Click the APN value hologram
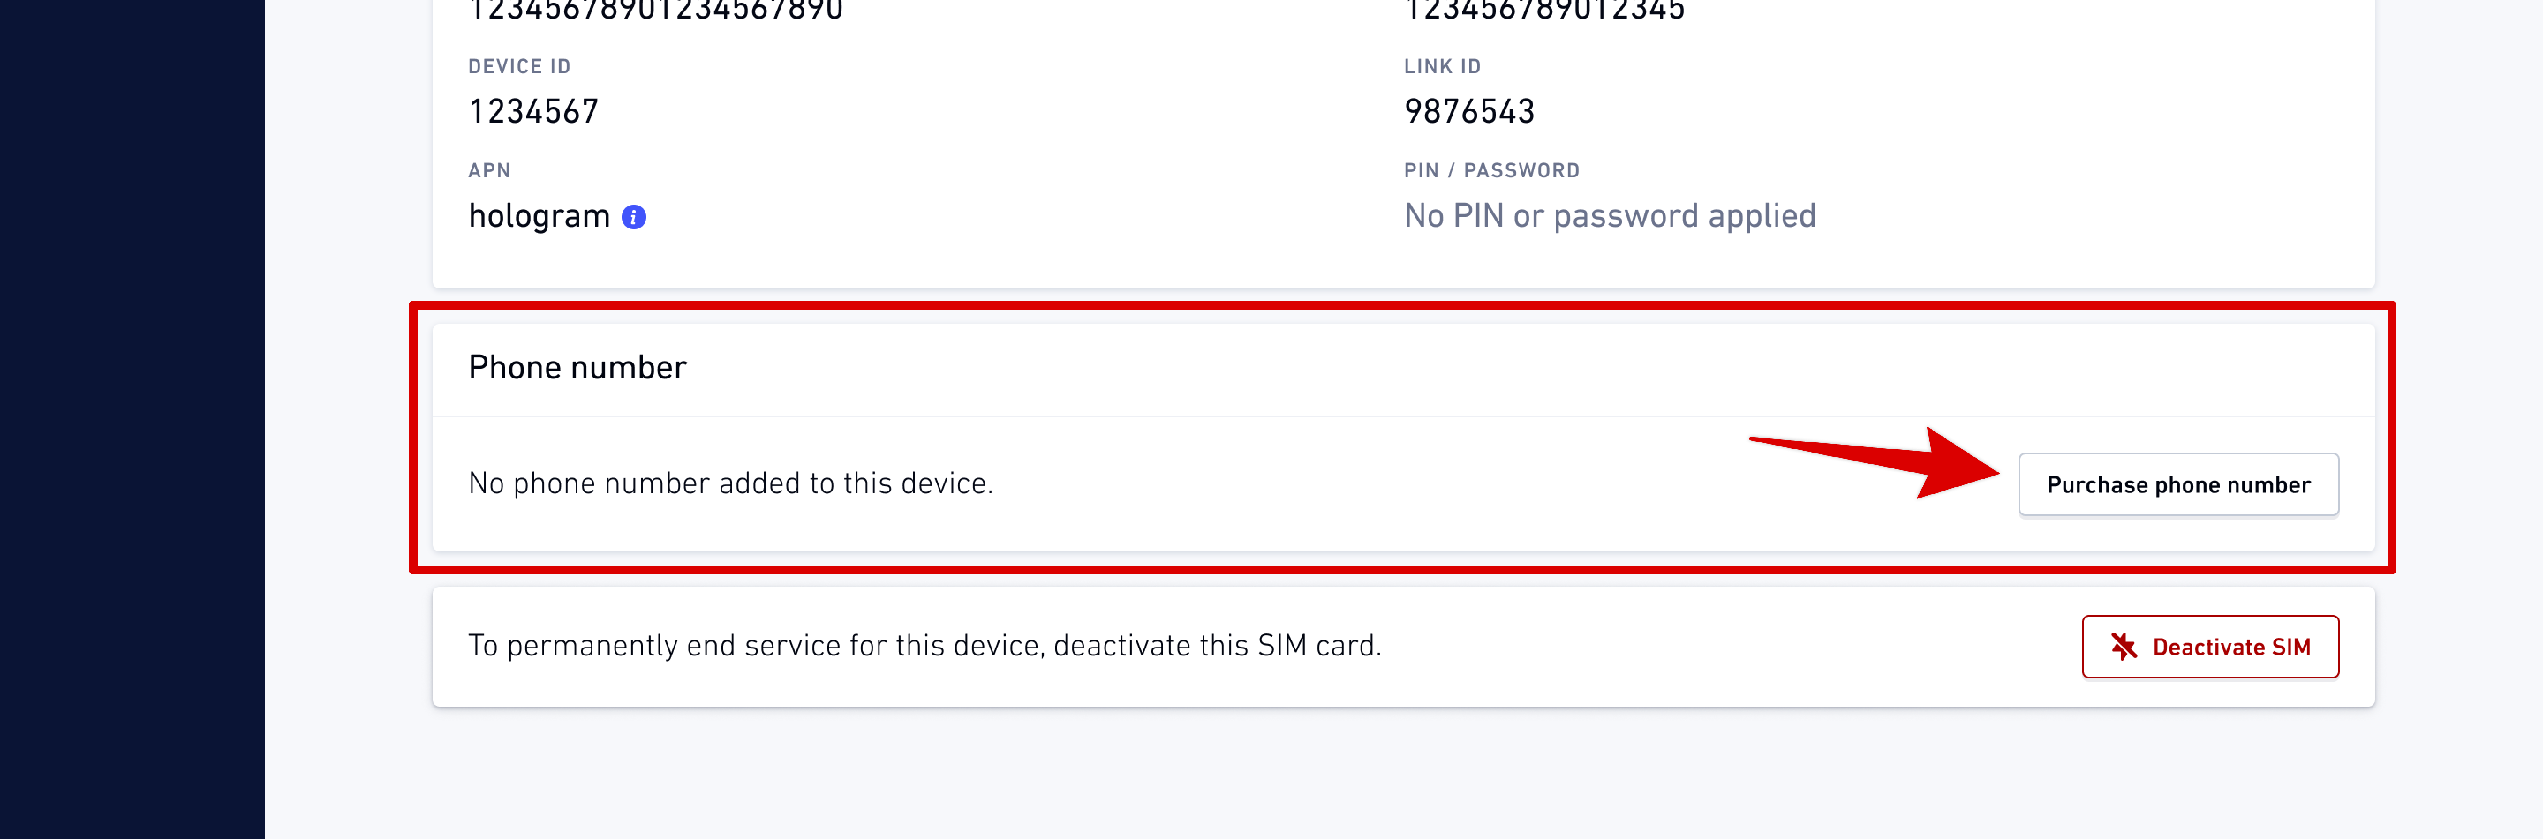2543x839 pixels. coord(539,216)
